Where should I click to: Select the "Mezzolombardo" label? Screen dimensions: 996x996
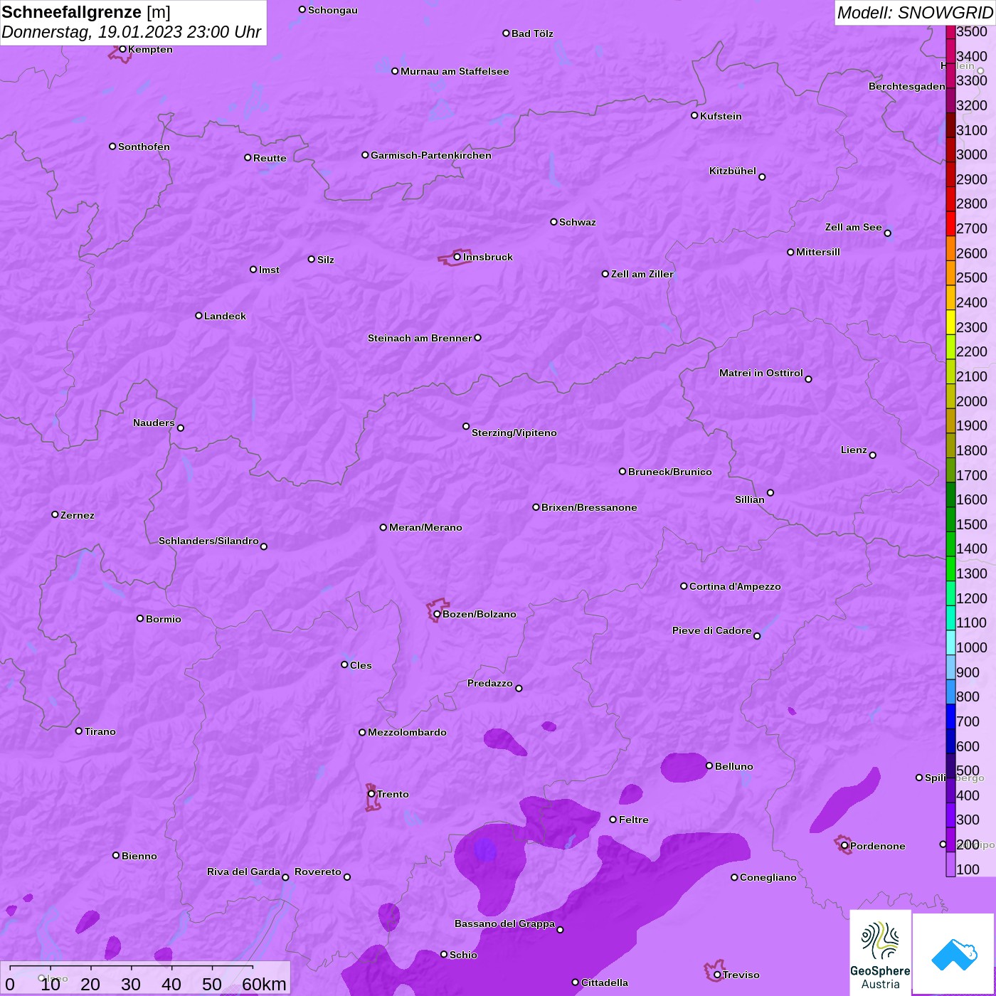407,732
